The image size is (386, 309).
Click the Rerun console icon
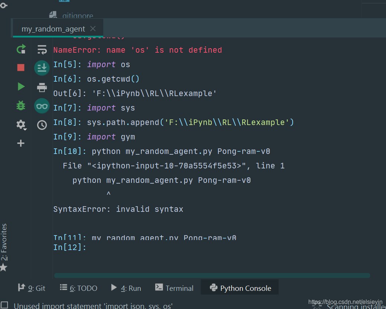pos(21,49)
